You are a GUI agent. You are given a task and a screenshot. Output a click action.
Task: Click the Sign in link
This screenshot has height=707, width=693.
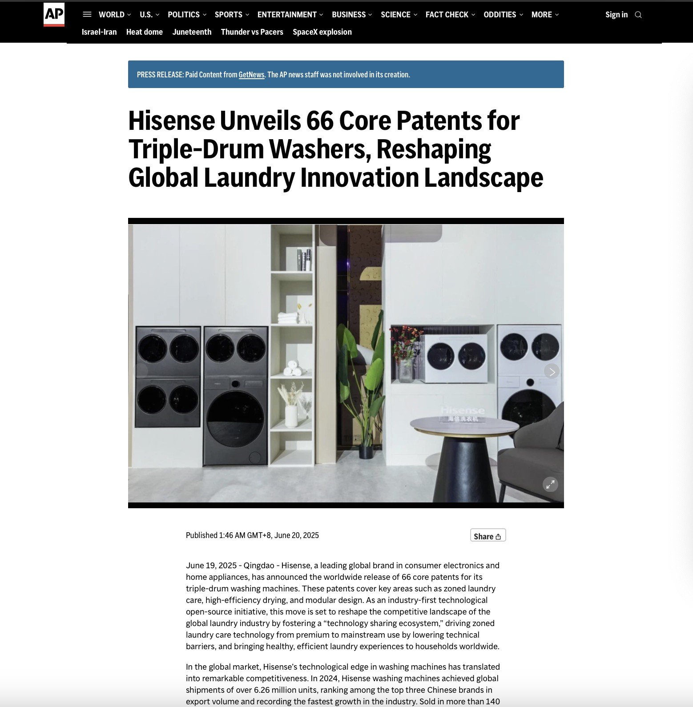(616, 15)
